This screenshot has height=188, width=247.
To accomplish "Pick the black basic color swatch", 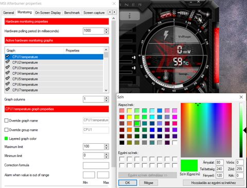I will 122,143.
